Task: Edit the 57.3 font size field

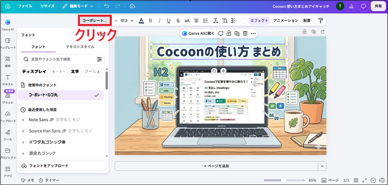Action: pyautogui.click(x=124, y=21)
